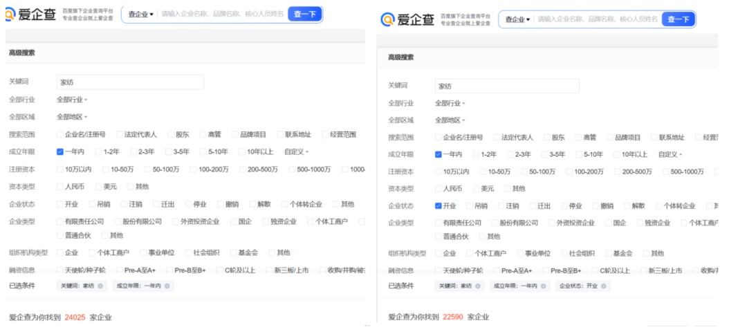Remove 关键词：家纺 tag in right screenshot
The width and height of the screenshot is (747, 332).
coord(477,286)
